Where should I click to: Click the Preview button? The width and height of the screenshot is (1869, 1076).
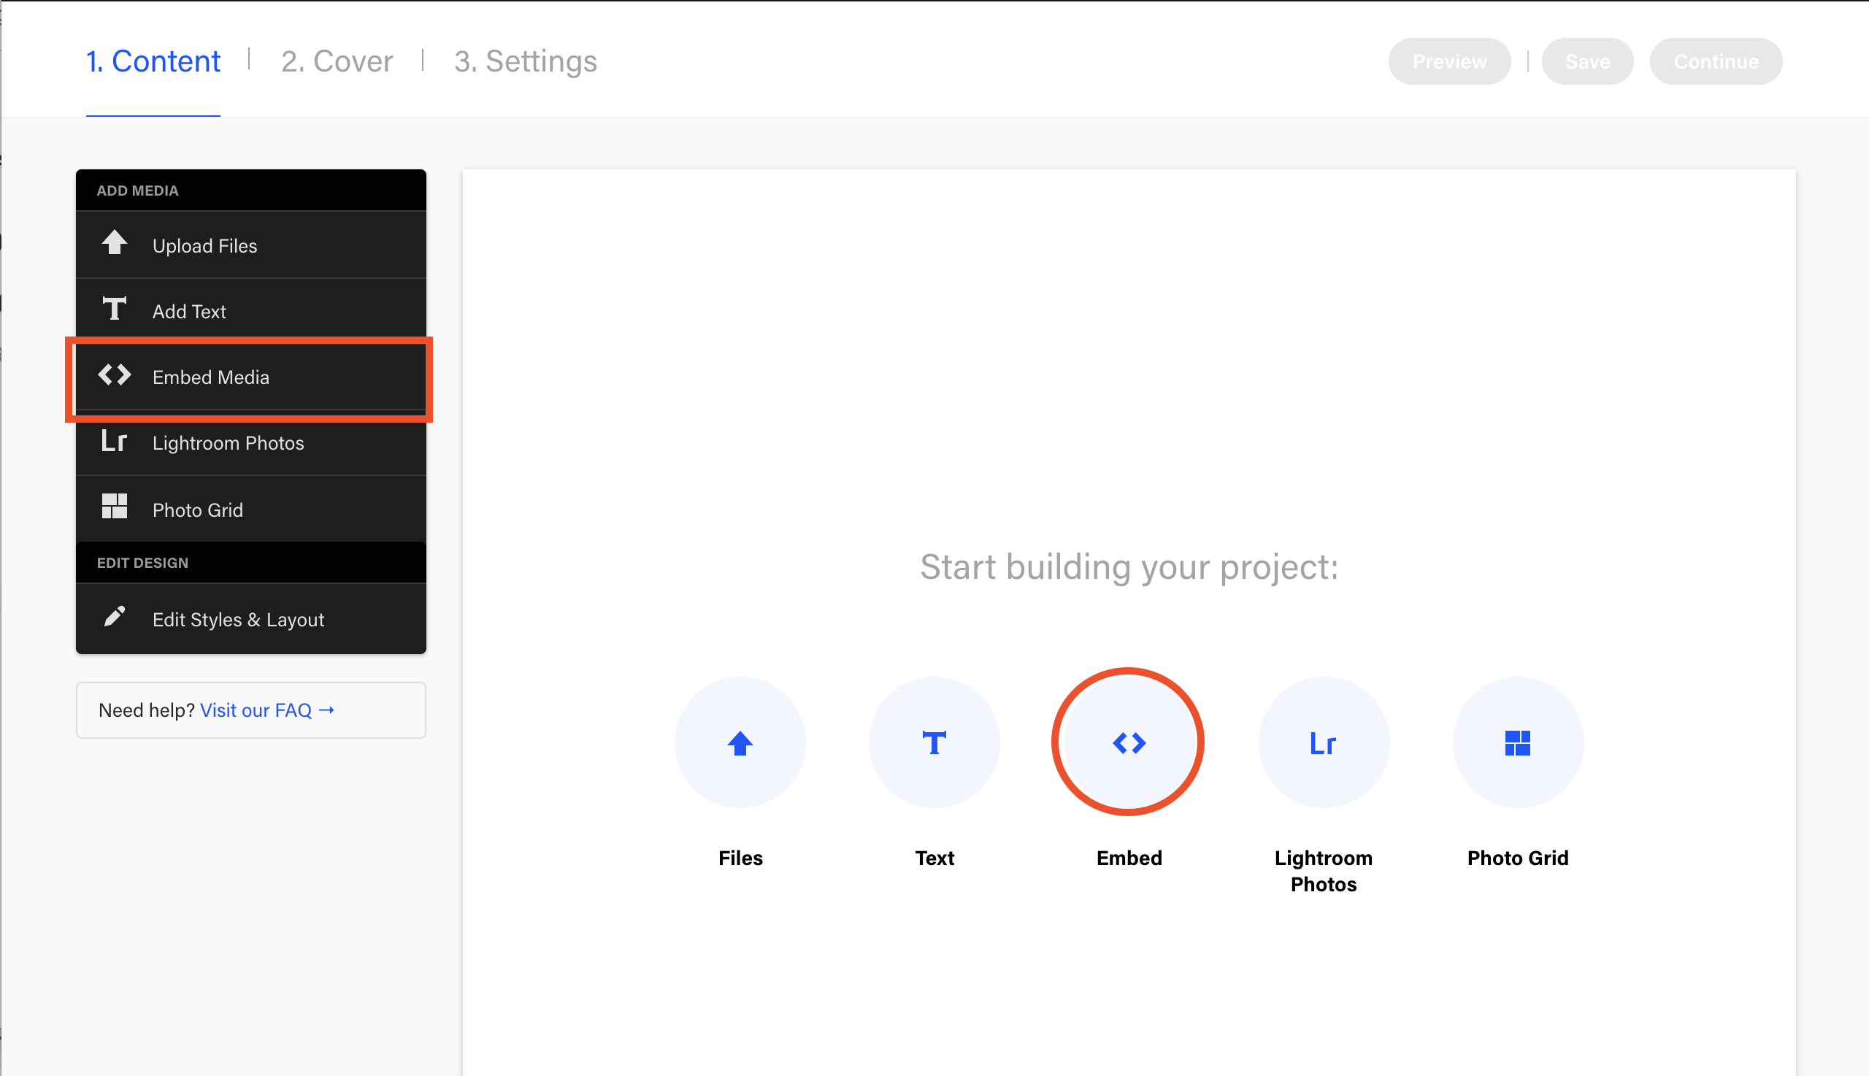[x=1448, y=61]
